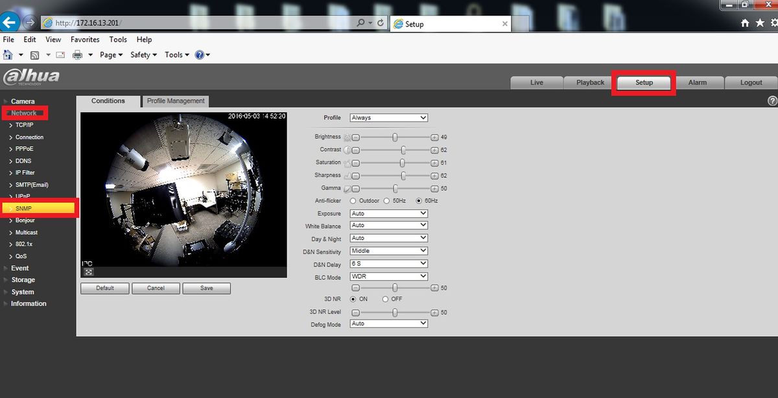Click the refresh icon in address bar
Screen dimensions: 778x398
tap(381, 23)
